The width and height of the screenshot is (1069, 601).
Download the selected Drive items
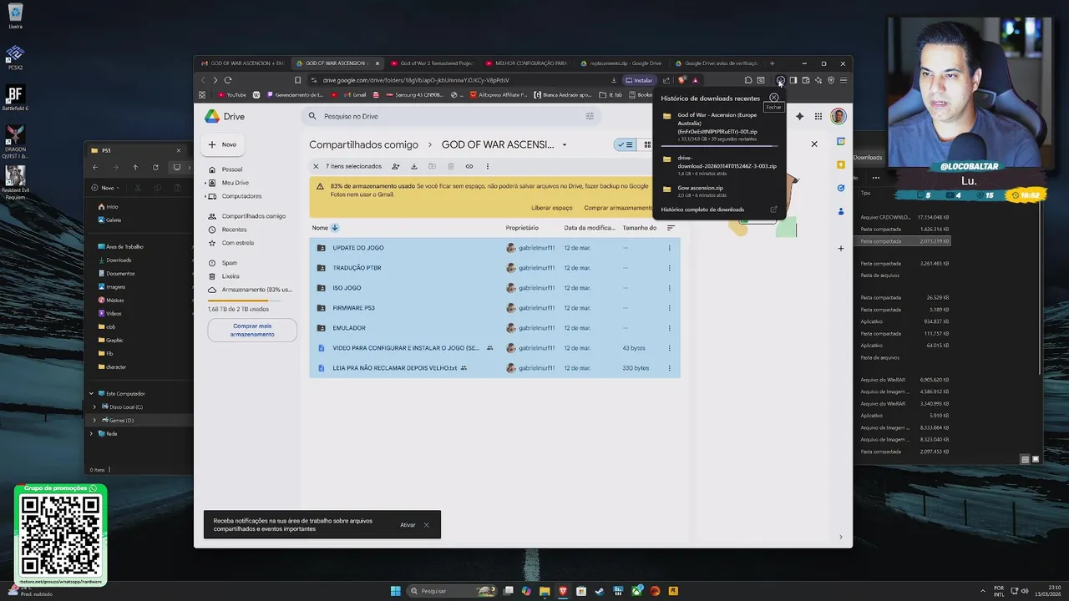413,166
